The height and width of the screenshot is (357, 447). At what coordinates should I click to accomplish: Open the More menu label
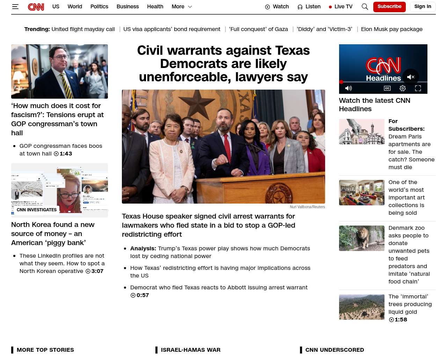(x=178, y=7)
